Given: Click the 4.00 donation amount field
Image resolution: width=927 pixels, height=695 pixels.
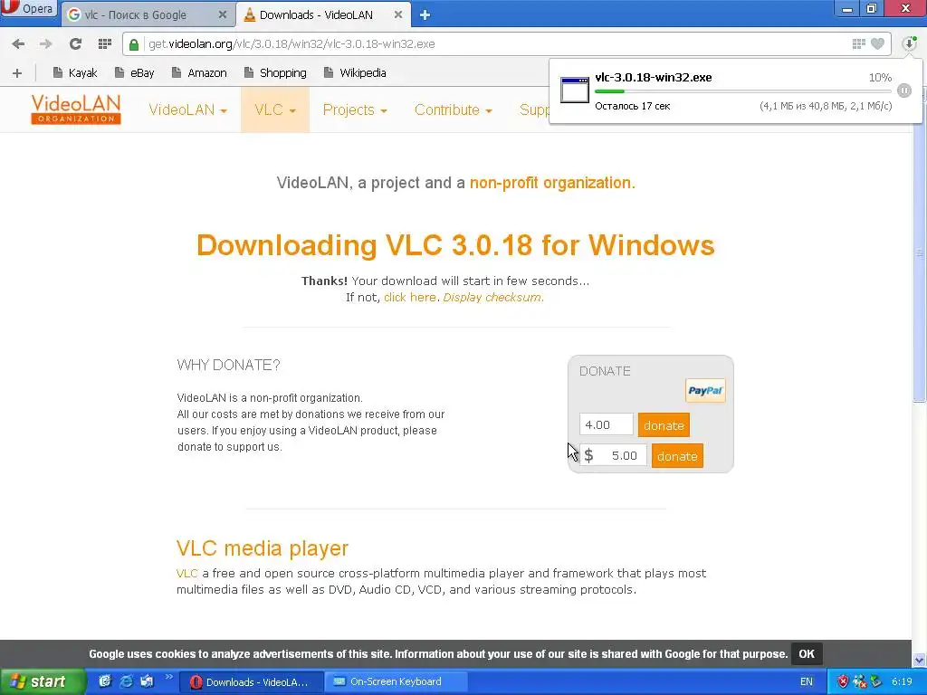Looking at the screenshot, I should (x=606, y=424).
